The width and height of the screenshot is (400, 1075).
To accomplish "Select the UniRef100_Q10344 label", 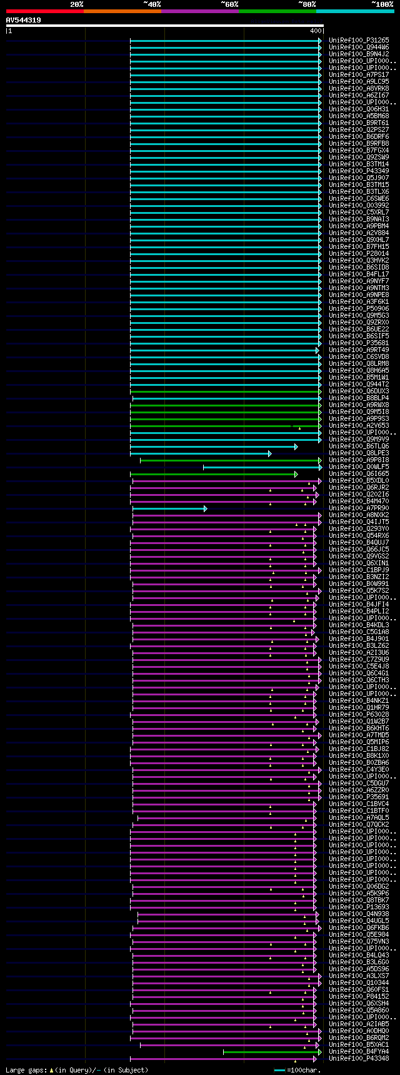I will click(x=359, y=983).
